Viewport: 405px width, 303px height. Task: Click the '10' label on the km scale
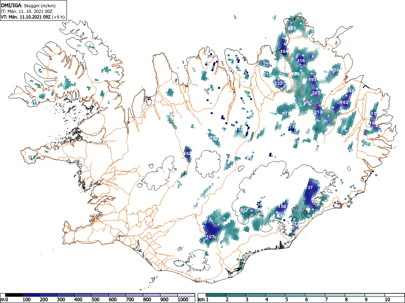click(x=387, y=300)
